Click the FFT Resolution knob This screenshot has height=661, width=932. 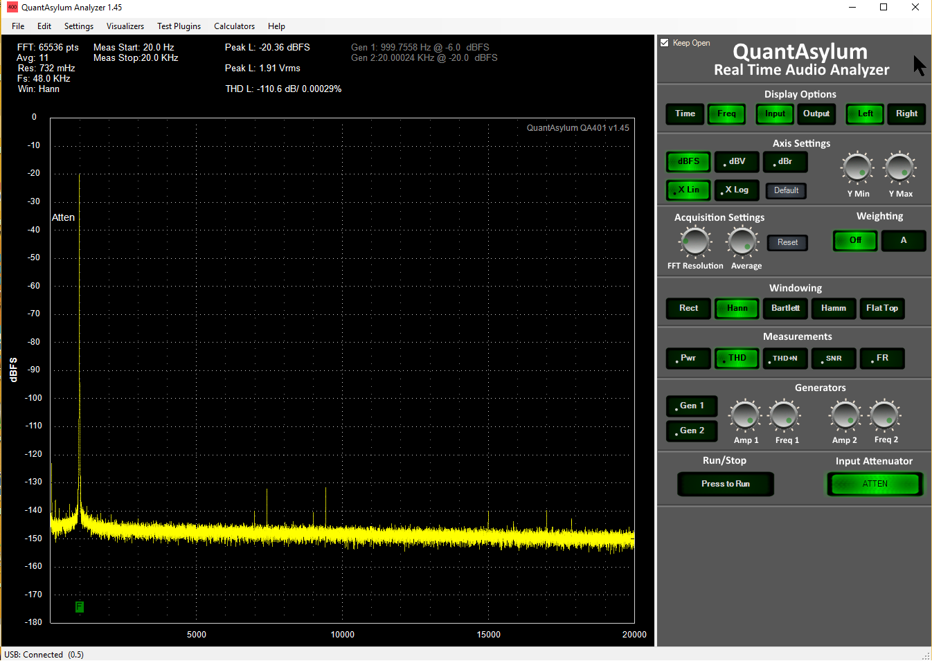point(695,242)
